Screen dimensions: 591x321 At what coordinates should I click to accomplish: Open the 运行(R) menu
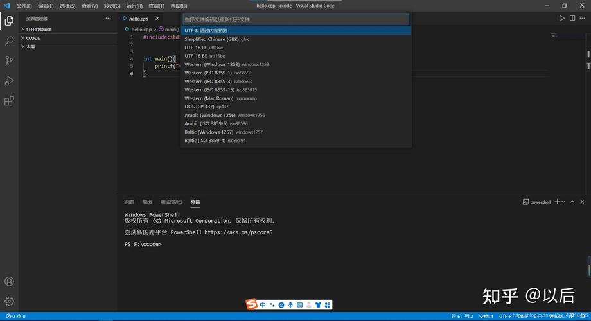click(134, 6)
